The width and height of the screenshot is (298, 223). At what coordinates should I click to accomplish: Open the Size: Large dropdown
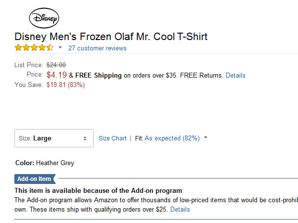point(54,138)
